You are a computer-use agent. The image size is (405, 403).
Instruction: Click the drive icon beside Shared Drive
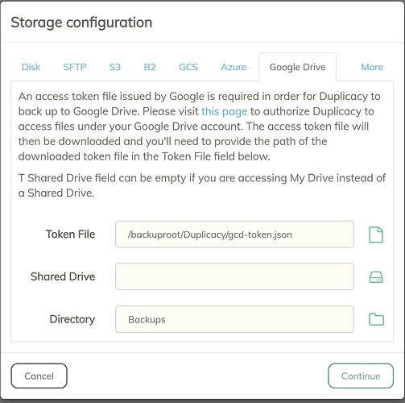point(376,277)
